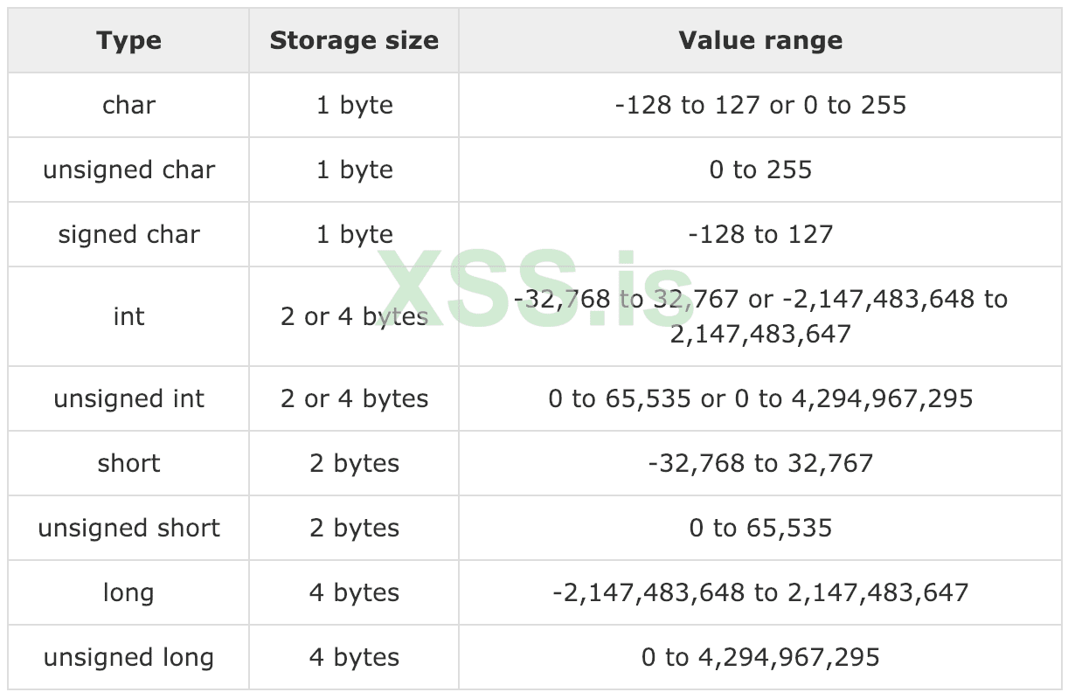The height and width of the screenshot is (699, 1068).
Task: Select the value range of unsigned short
Action: tap(760, 529)
